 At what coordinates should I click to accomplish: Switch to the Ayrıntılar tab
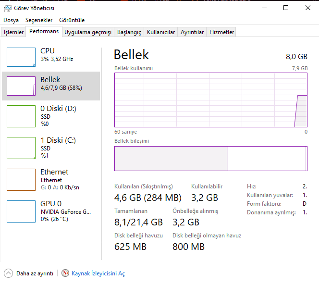(192, 32)
